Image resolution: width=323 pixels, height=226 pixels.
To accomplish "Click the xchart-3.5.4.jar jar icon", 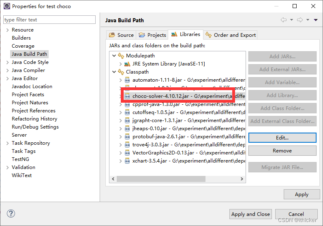I will (127, 161).
